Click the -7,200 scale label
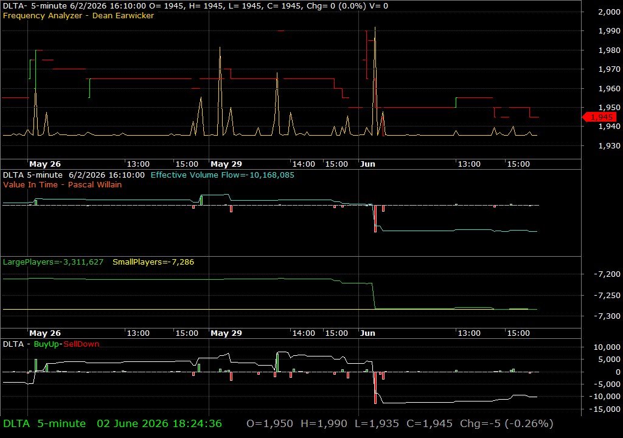 pyautogui.click(x=607, y=274)
